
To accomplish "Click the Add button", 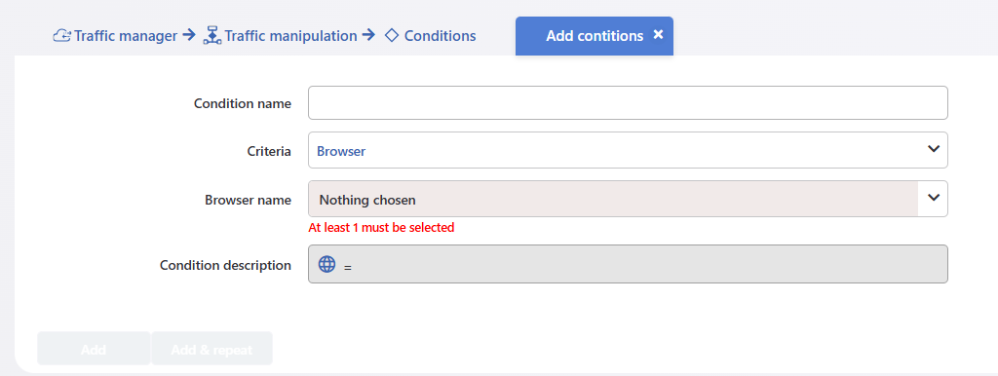I will click(x=94, y=349).
